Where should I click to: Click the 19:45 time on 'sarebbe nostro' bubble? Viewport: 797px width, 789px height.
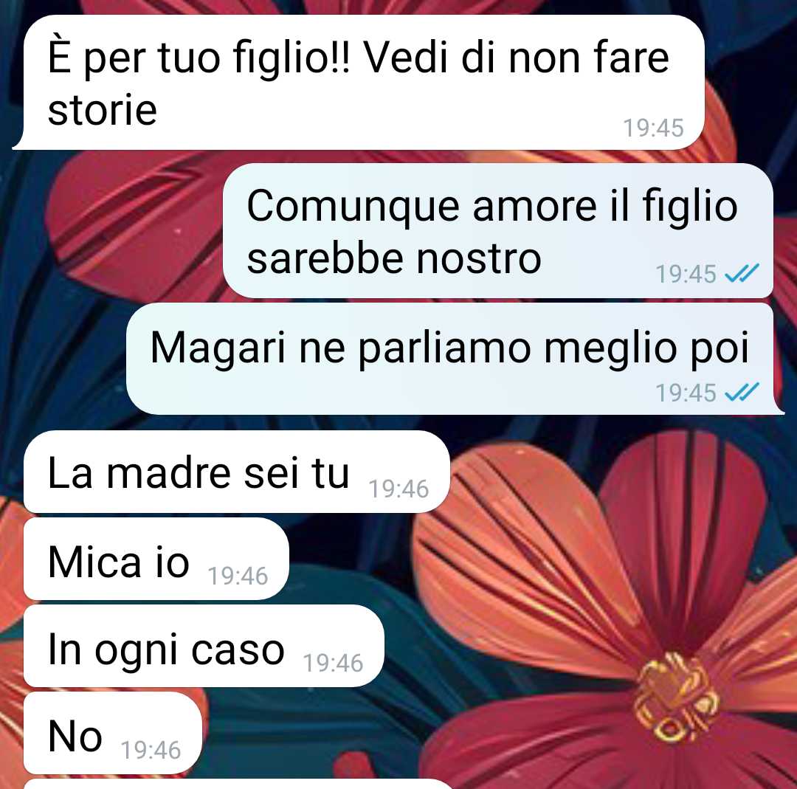(686, 274)
